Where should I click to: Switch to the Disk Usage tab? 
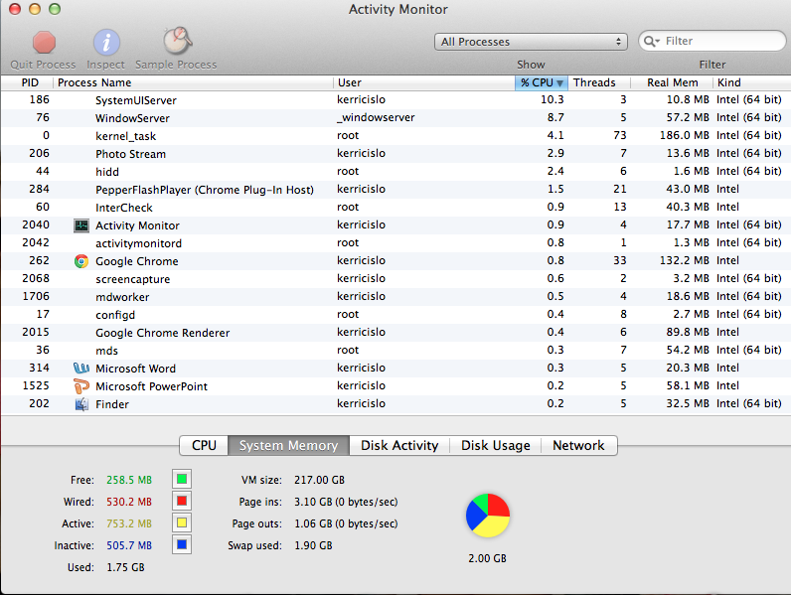pyautogui.click(x=496, y=445)
